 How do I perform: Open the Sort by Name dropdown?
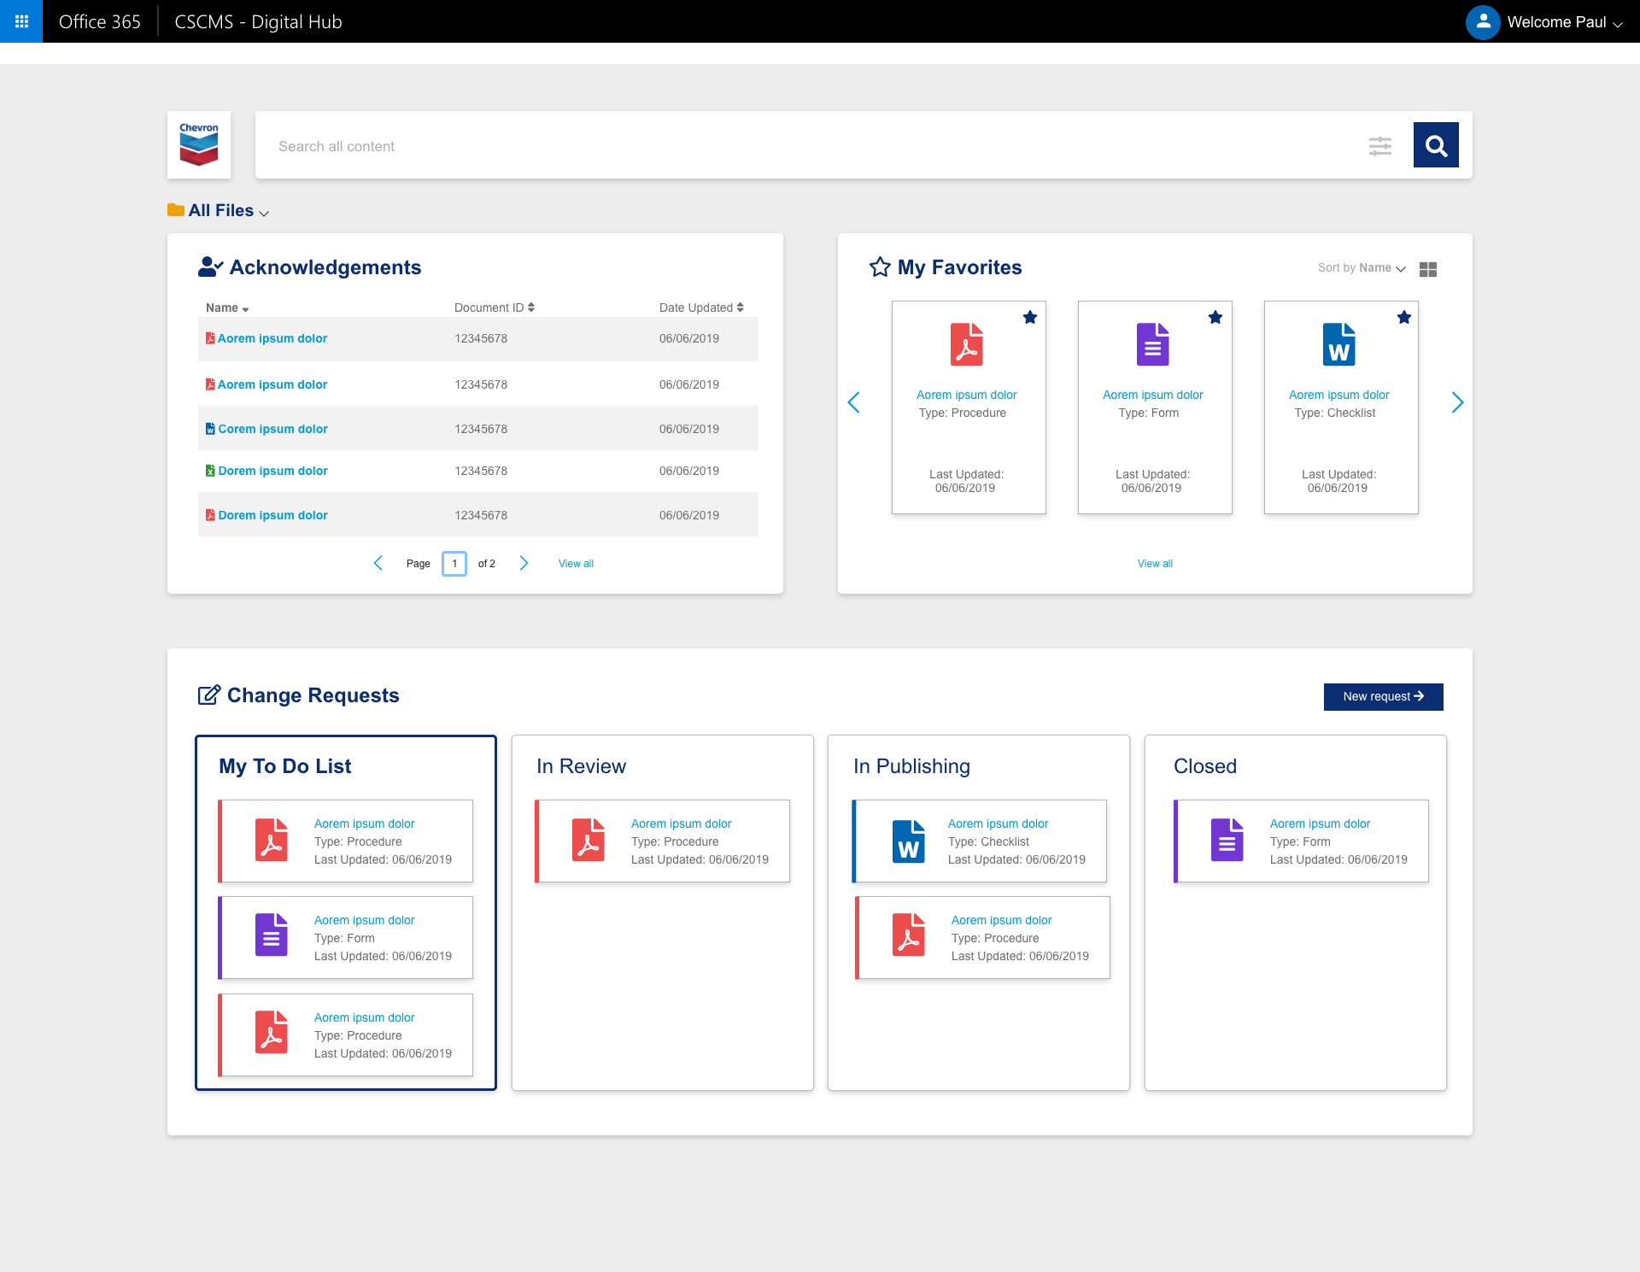coord(1361,268)
